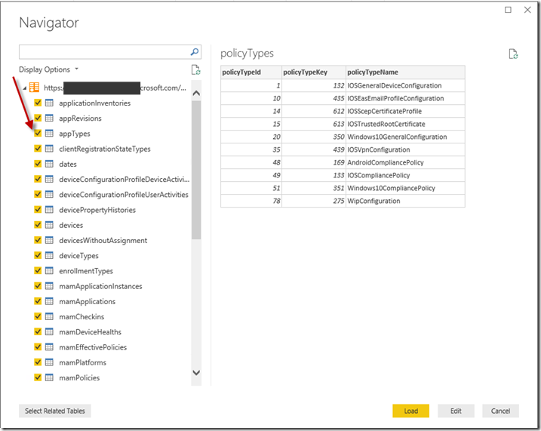This screenshot has height=431, width=541.
Task: Click the table icon for applicationInventories
Action: click(x=49, y=103)
